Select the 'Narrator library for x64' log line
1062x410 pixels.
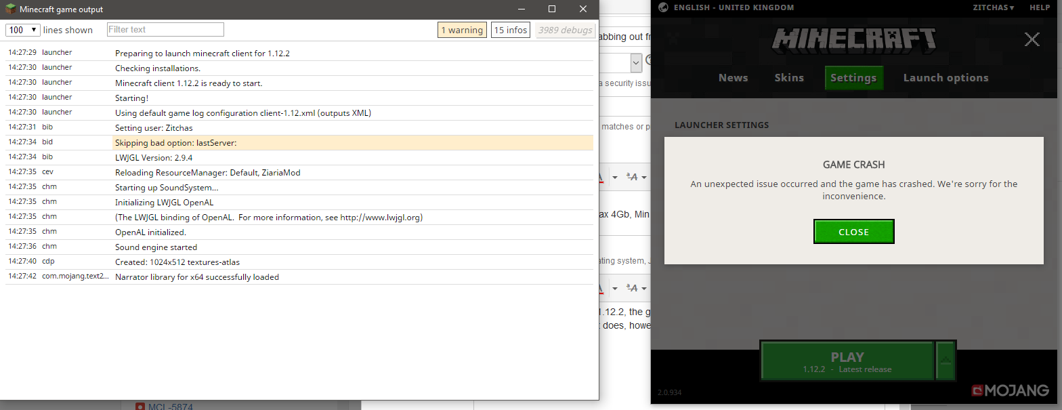click(299, 276)
